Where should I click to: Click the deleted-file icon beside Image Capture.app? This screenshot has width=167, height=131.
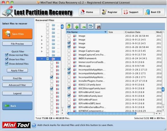(x=75, y=51)
